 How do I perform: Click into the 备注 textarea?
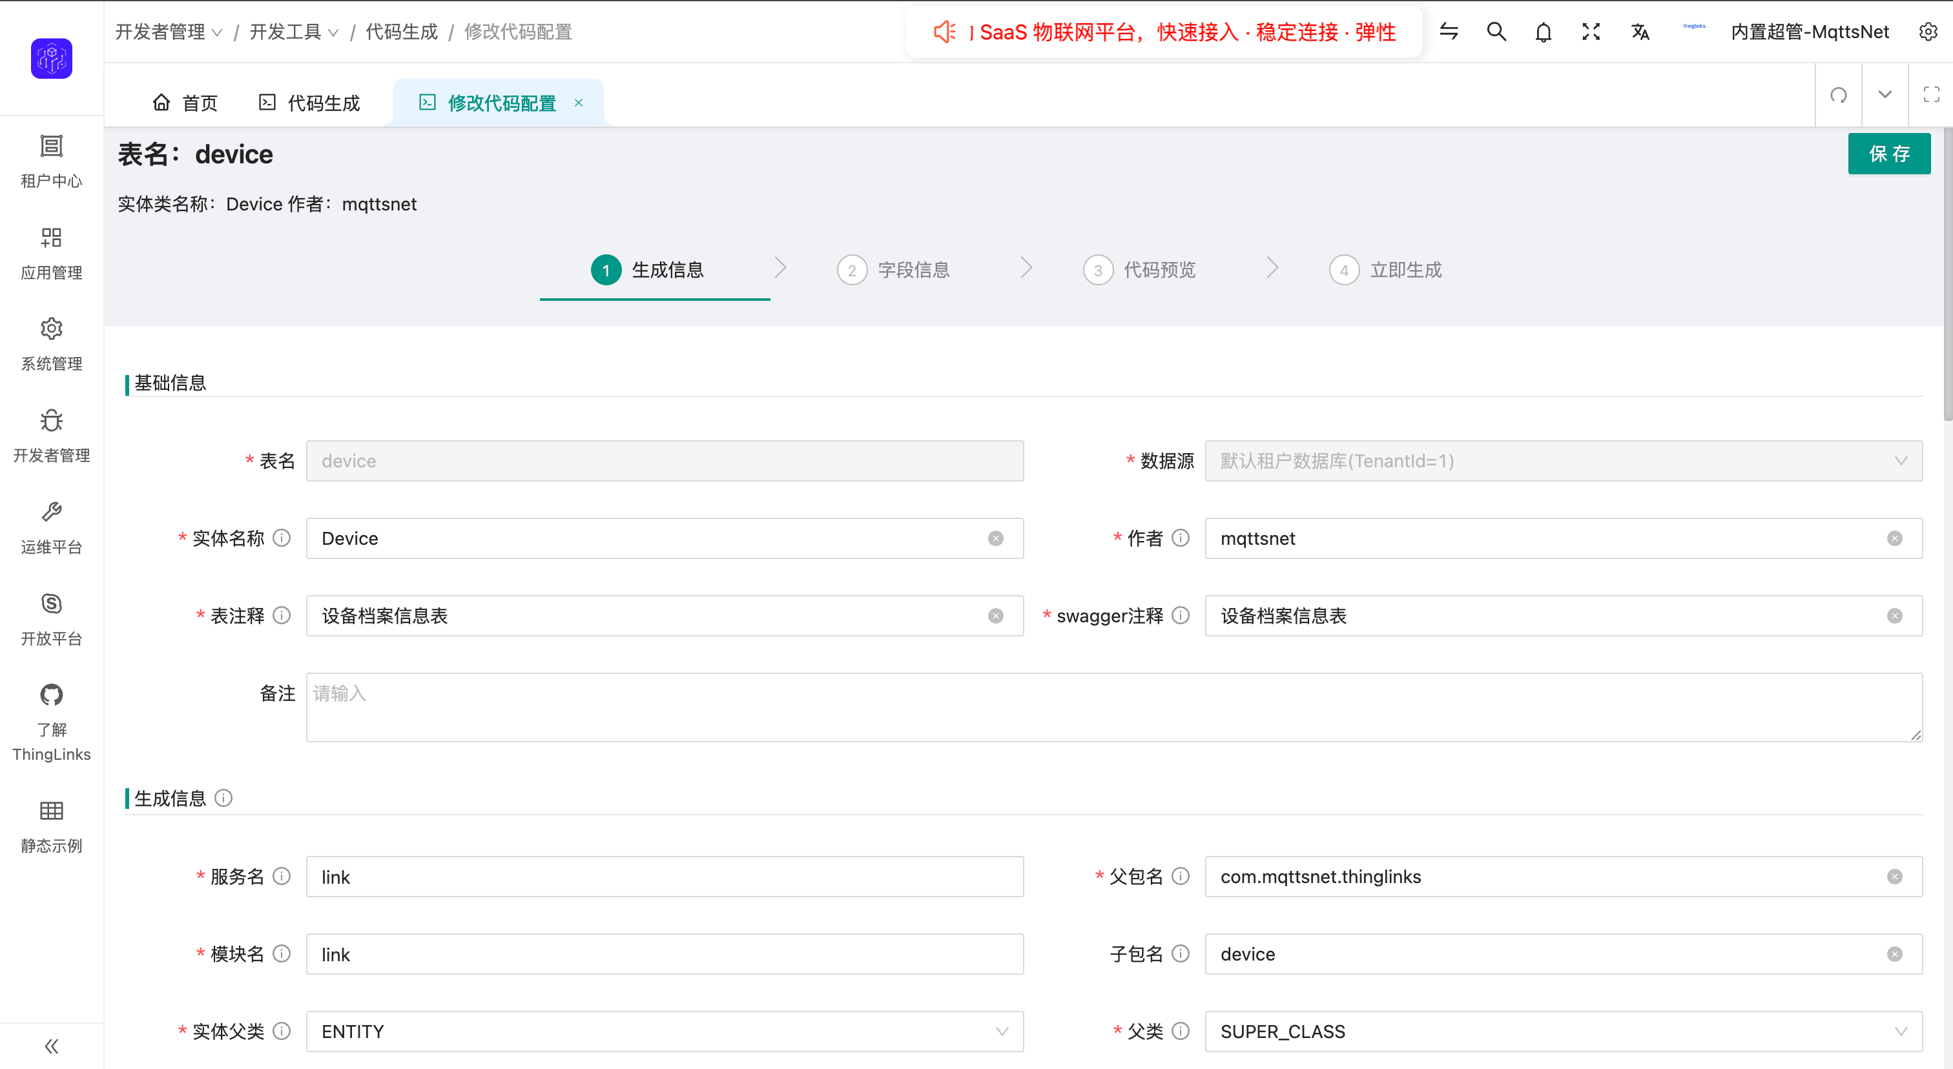point(1113,707)
